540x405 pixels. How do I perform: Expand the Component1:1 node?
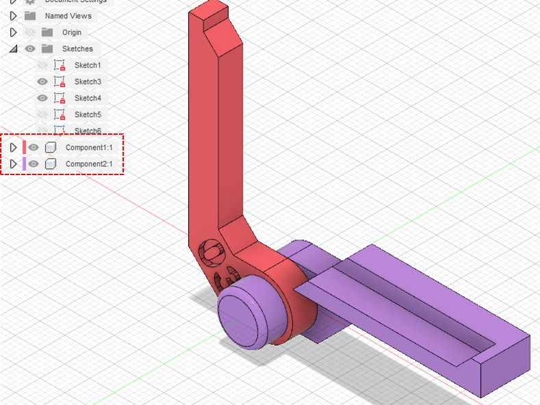[13, 147]
